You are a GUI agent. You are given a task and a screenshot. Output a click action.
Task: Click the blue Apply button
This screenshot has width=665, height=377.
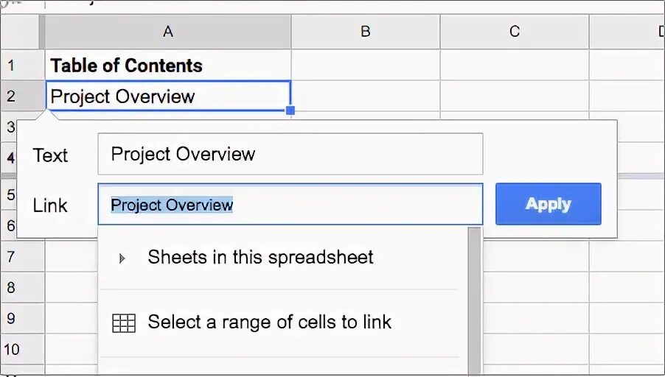point(548,204)
